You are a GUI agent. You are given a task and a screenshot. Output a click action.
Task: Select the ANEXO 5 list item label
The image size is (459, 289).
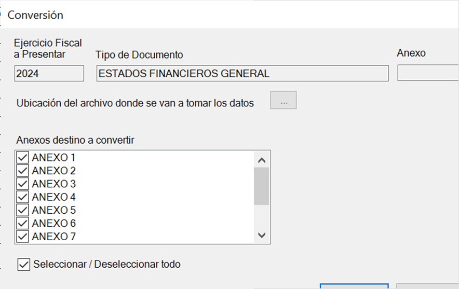tap(54, 210)
